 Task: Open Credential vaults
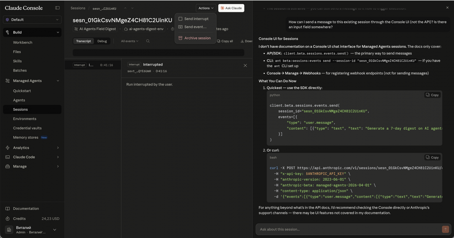point(27,128)
